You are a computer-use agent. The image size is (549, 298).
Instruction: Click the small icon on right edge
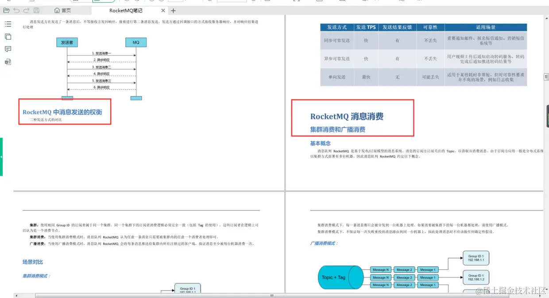546,77
